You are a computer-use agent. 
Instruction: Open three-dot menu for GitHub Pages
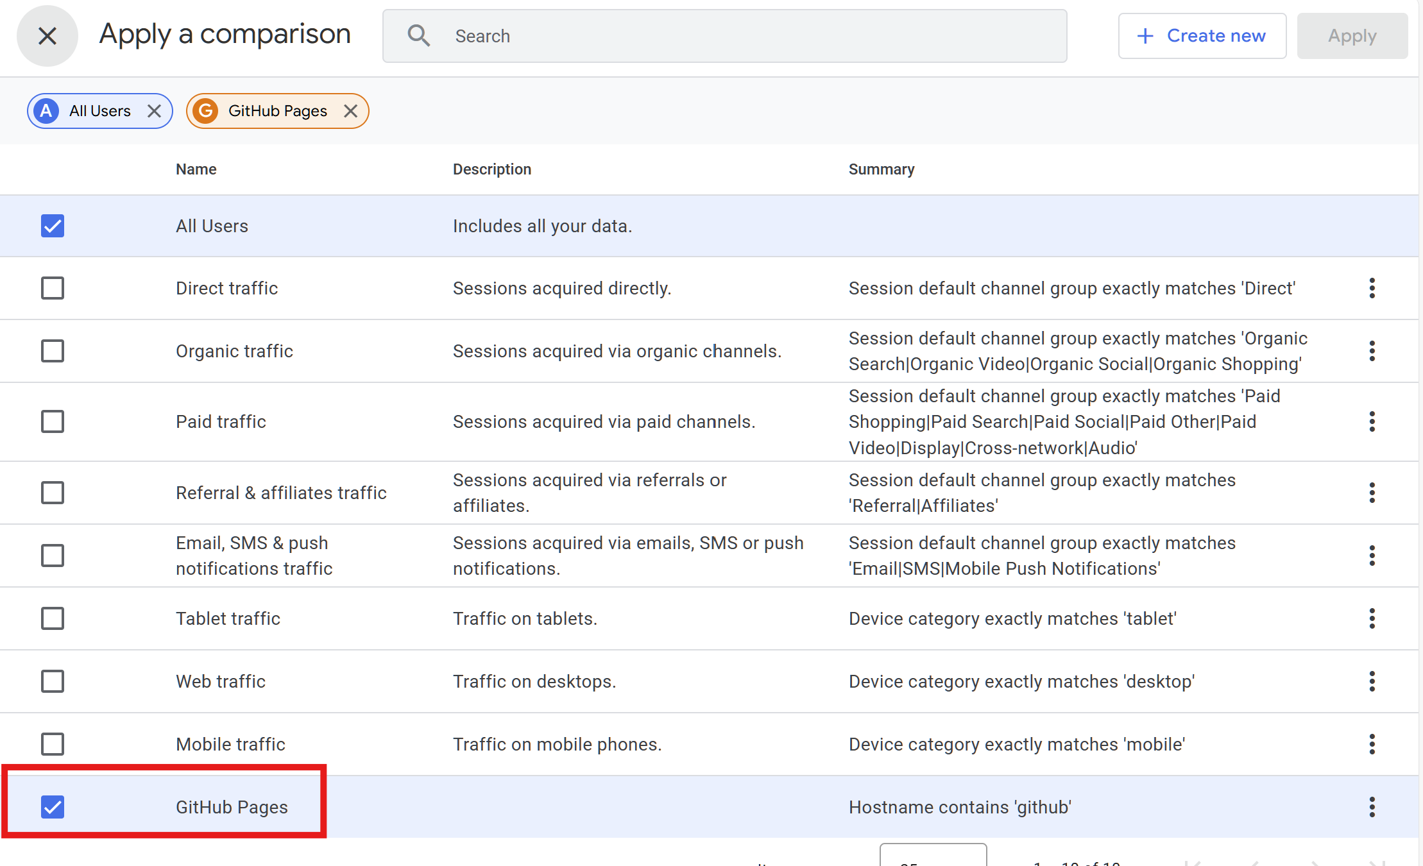1372,807
